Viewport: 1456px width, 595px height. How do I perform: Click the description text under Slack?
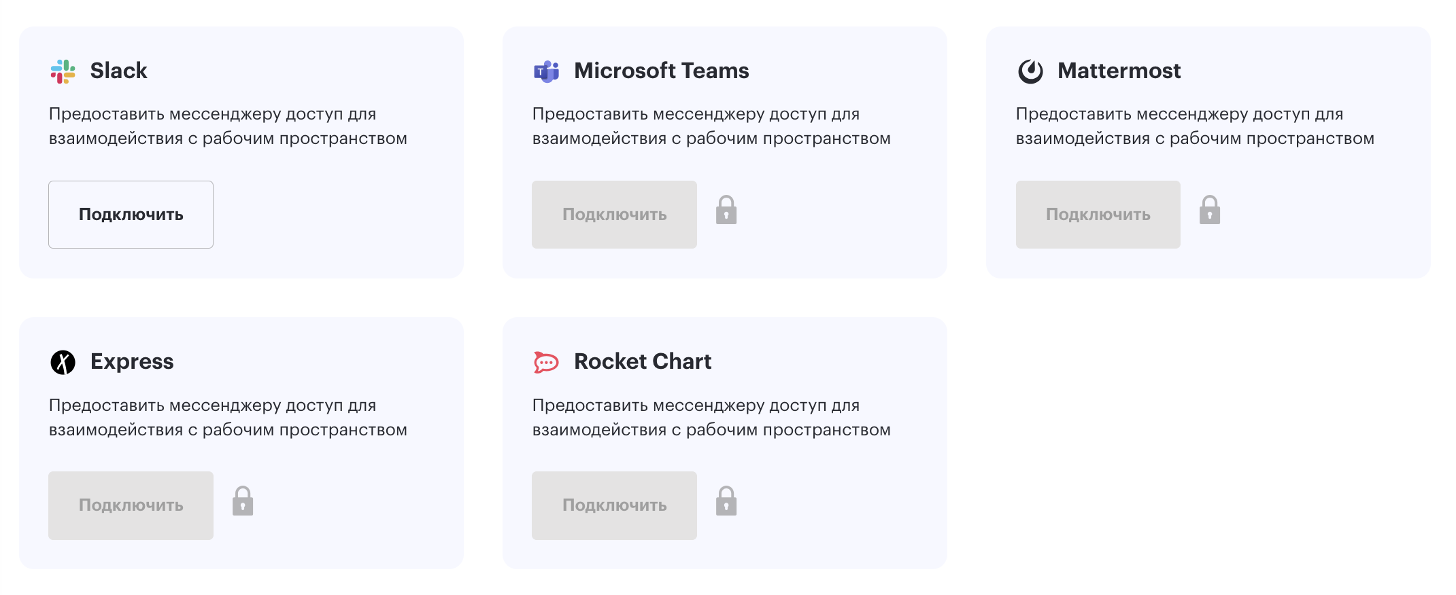tap(228, 126)
